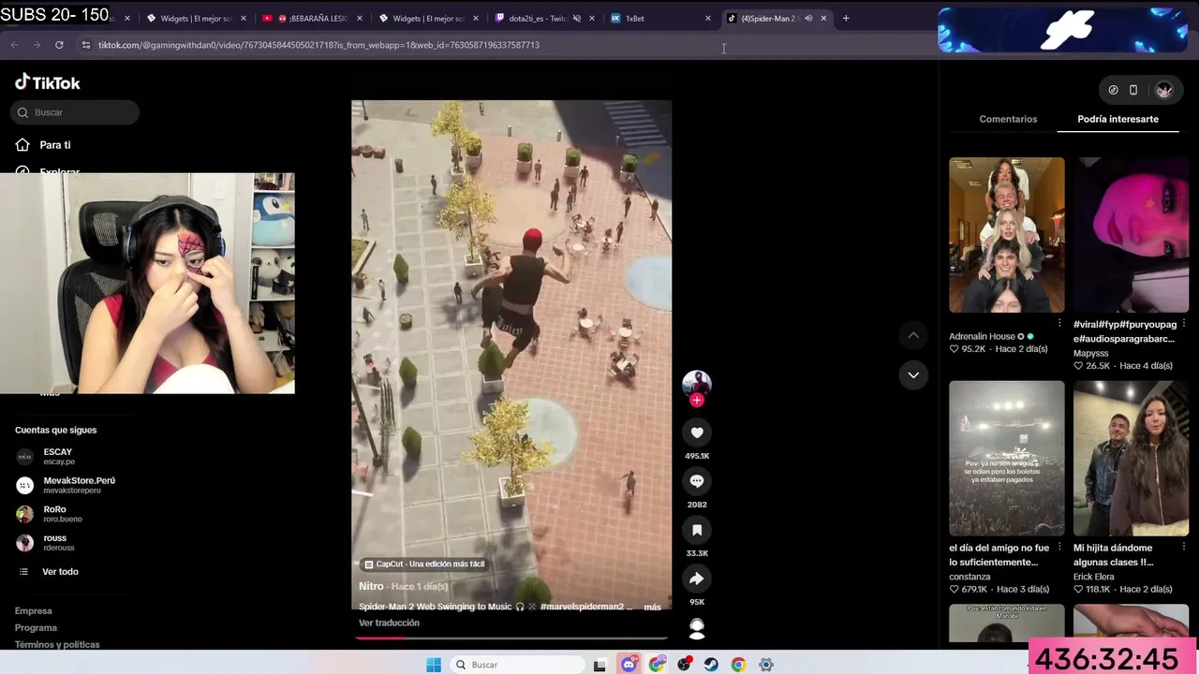
Task: Open the video comments bubble icon
Action: [x=697, y=481]
